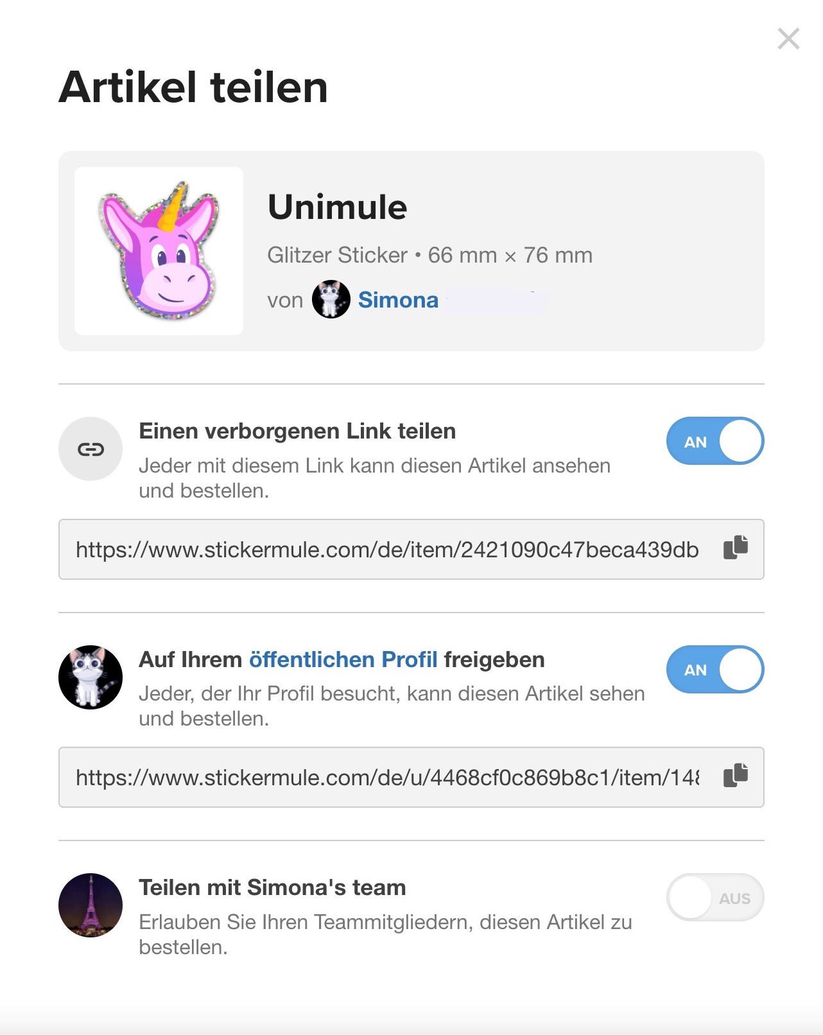
Task: Select the public profile URL field
Action: (x=385, y=776)
